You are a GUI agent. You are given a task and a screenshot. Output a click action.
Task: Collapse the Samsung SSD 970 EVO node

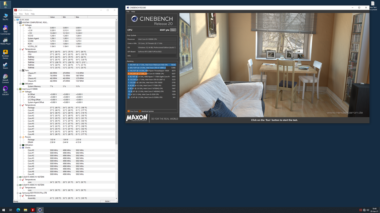click(18, 193)
